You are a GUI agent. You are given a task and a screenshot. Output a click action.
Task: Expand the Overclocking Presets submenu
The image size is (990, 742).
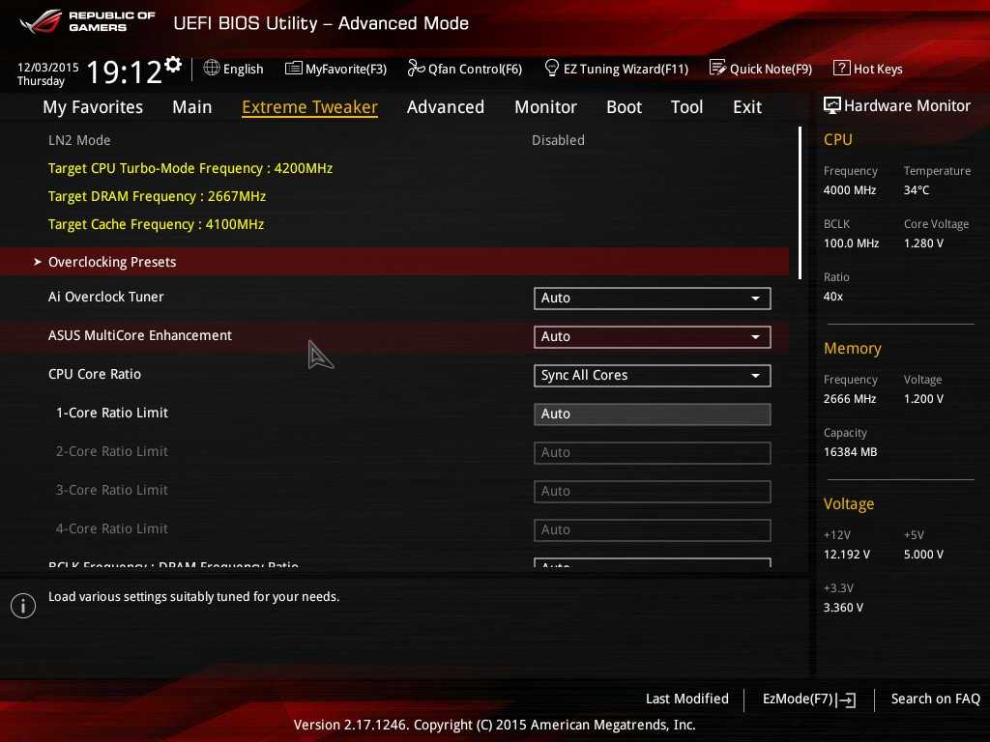click(x=112, y=262)
